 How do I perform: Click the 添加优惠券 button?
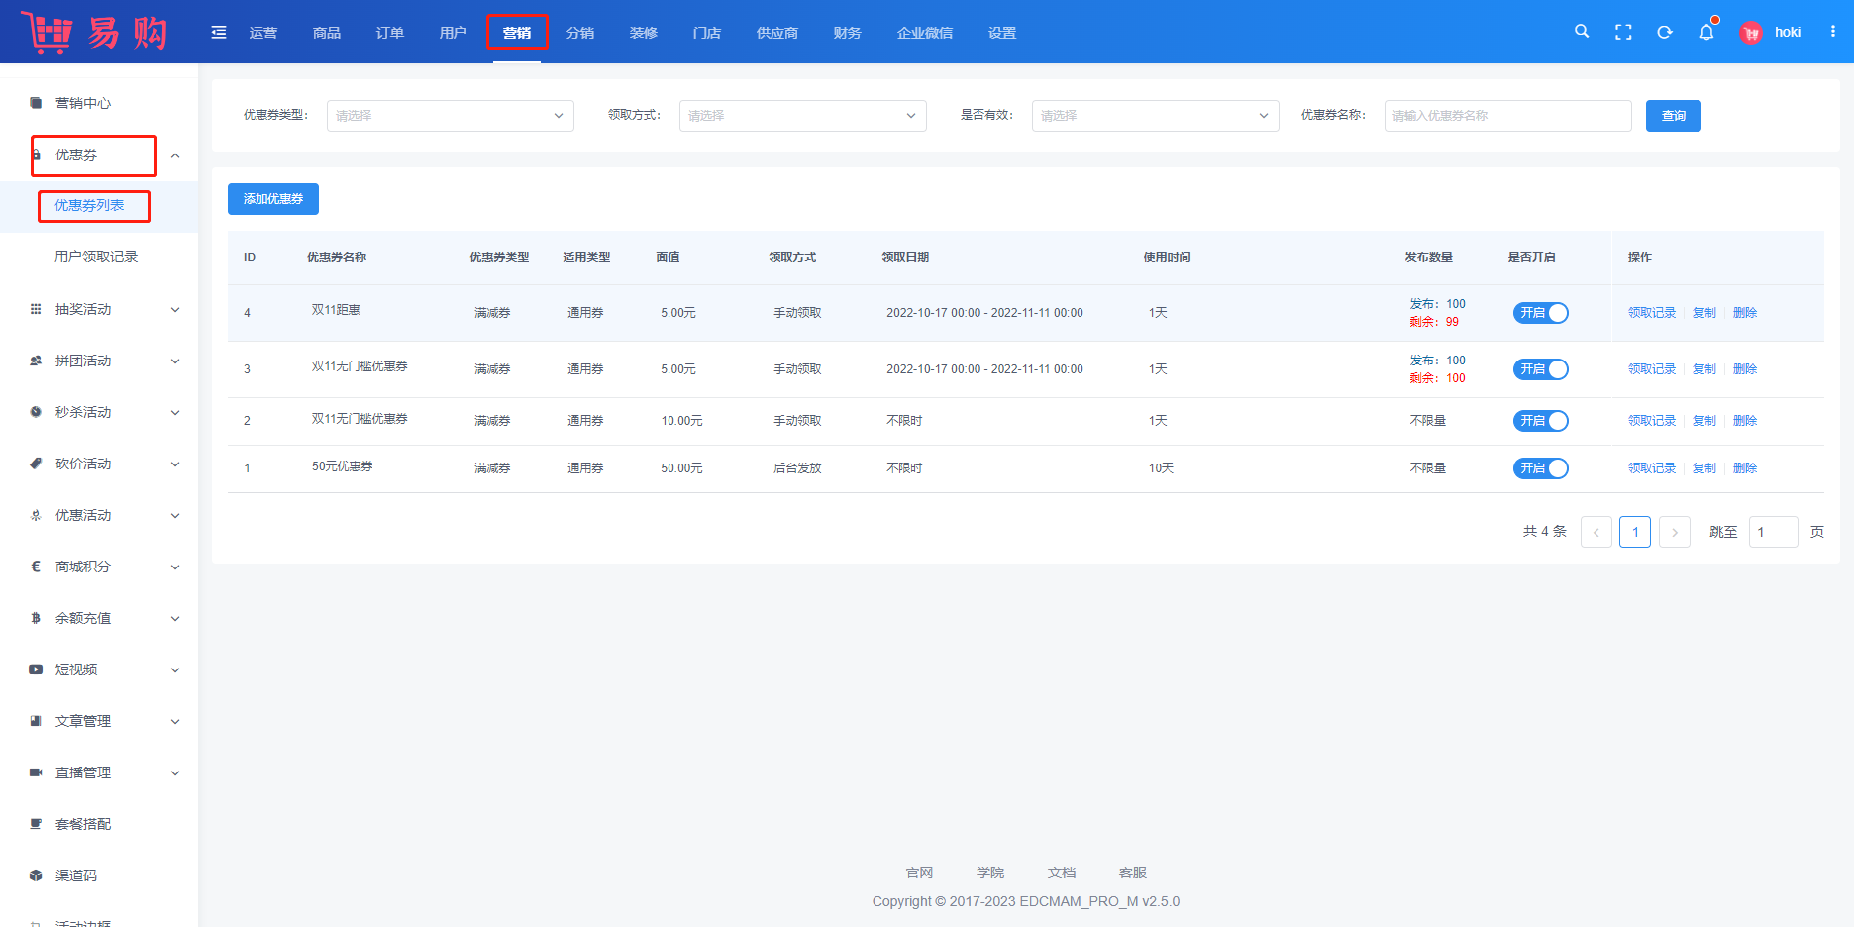(273, 199)
